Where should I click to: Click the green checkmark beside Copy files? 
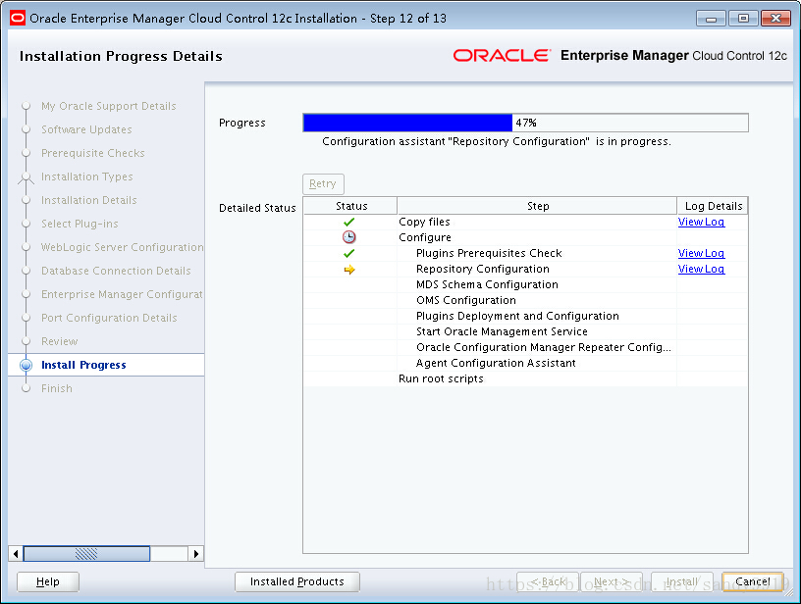point(348,222)
